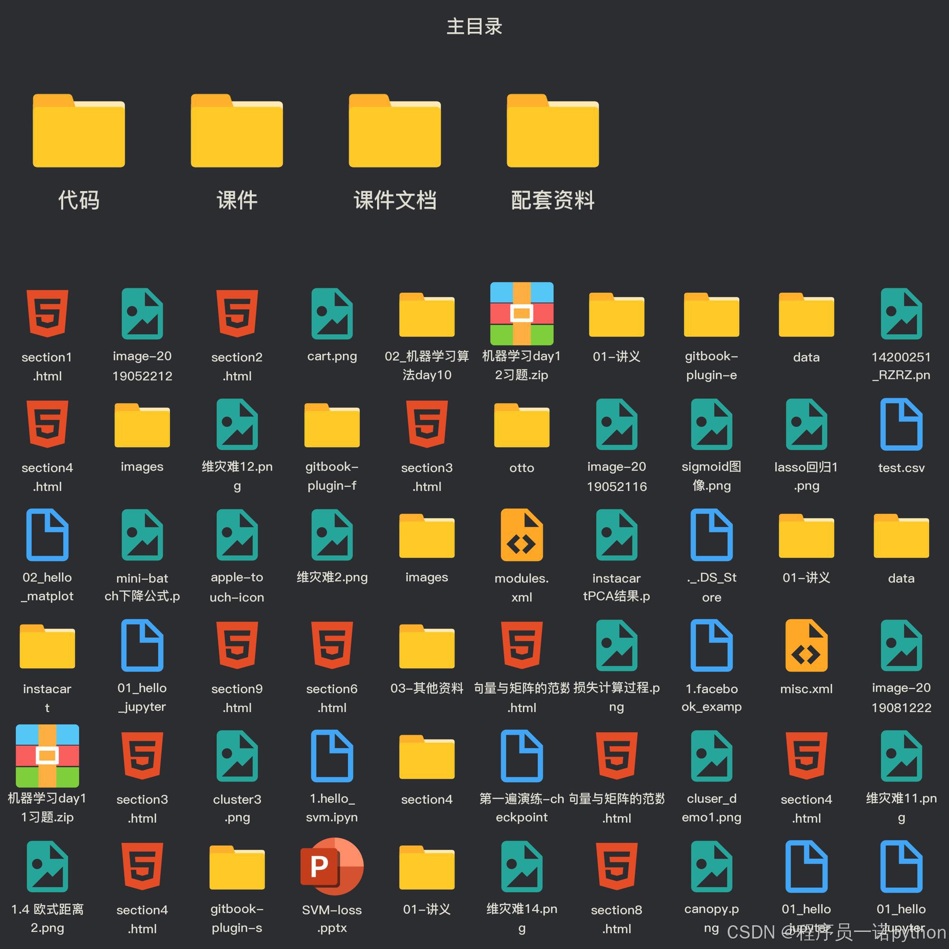Open canopy.png image file
The image size is (949, 949).
(x=711, y=866)
